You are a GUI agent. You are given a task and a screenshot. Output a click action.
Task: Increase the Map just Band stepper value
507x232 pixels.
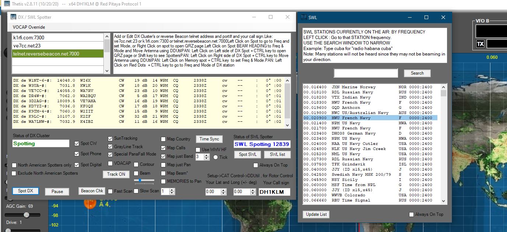(x=202, y=155)
